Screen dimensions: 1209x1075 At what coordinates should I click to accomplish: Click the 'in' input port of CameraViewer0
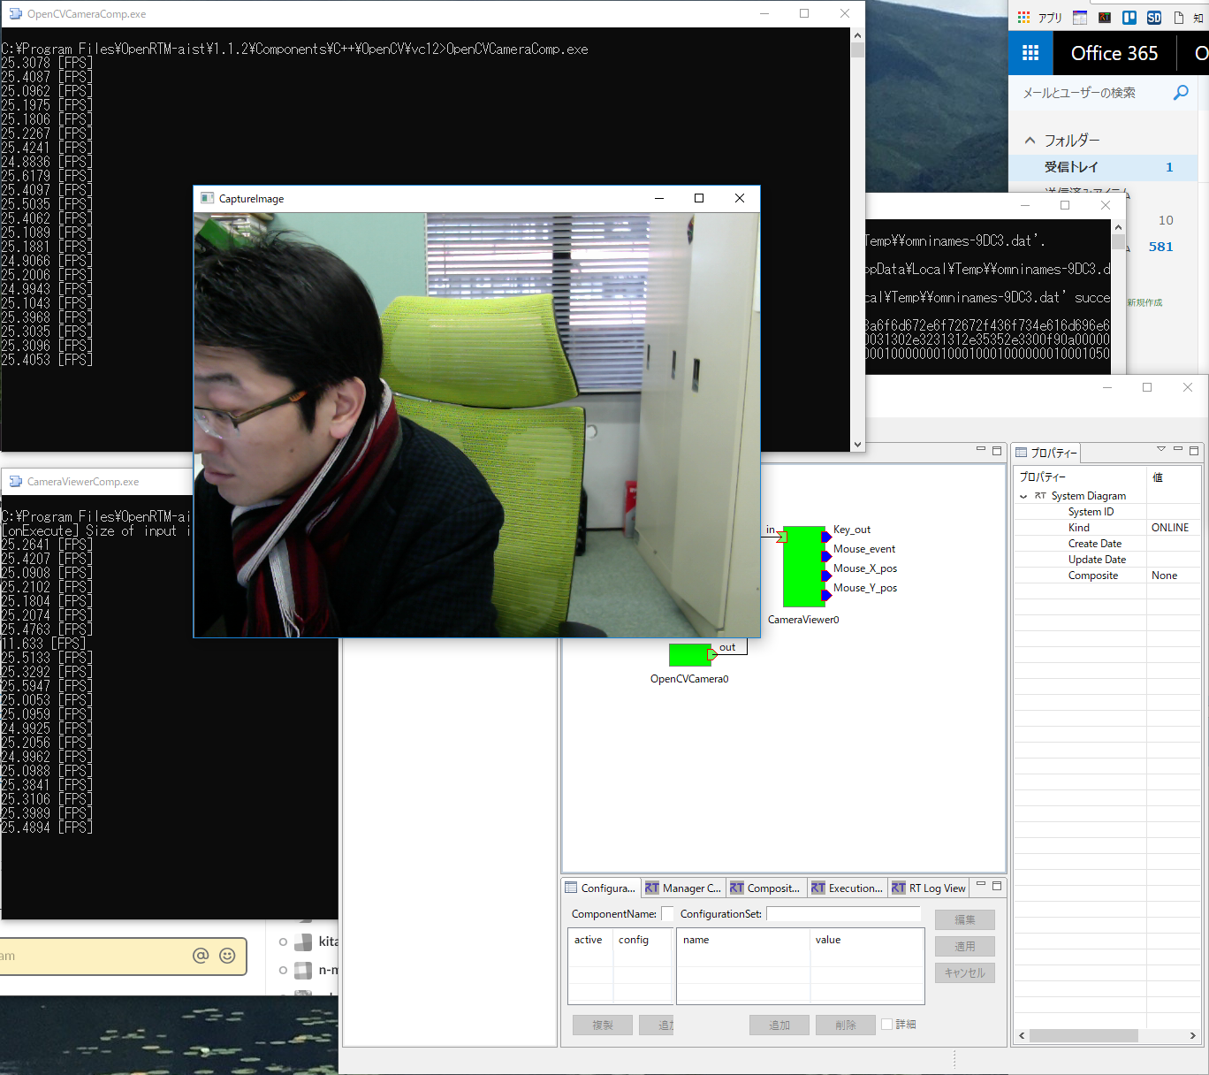click(x=781, y=537)
